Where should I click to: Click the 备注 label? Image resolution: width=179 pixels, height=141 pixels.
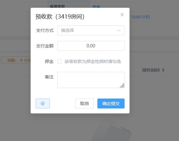(49, 77)
